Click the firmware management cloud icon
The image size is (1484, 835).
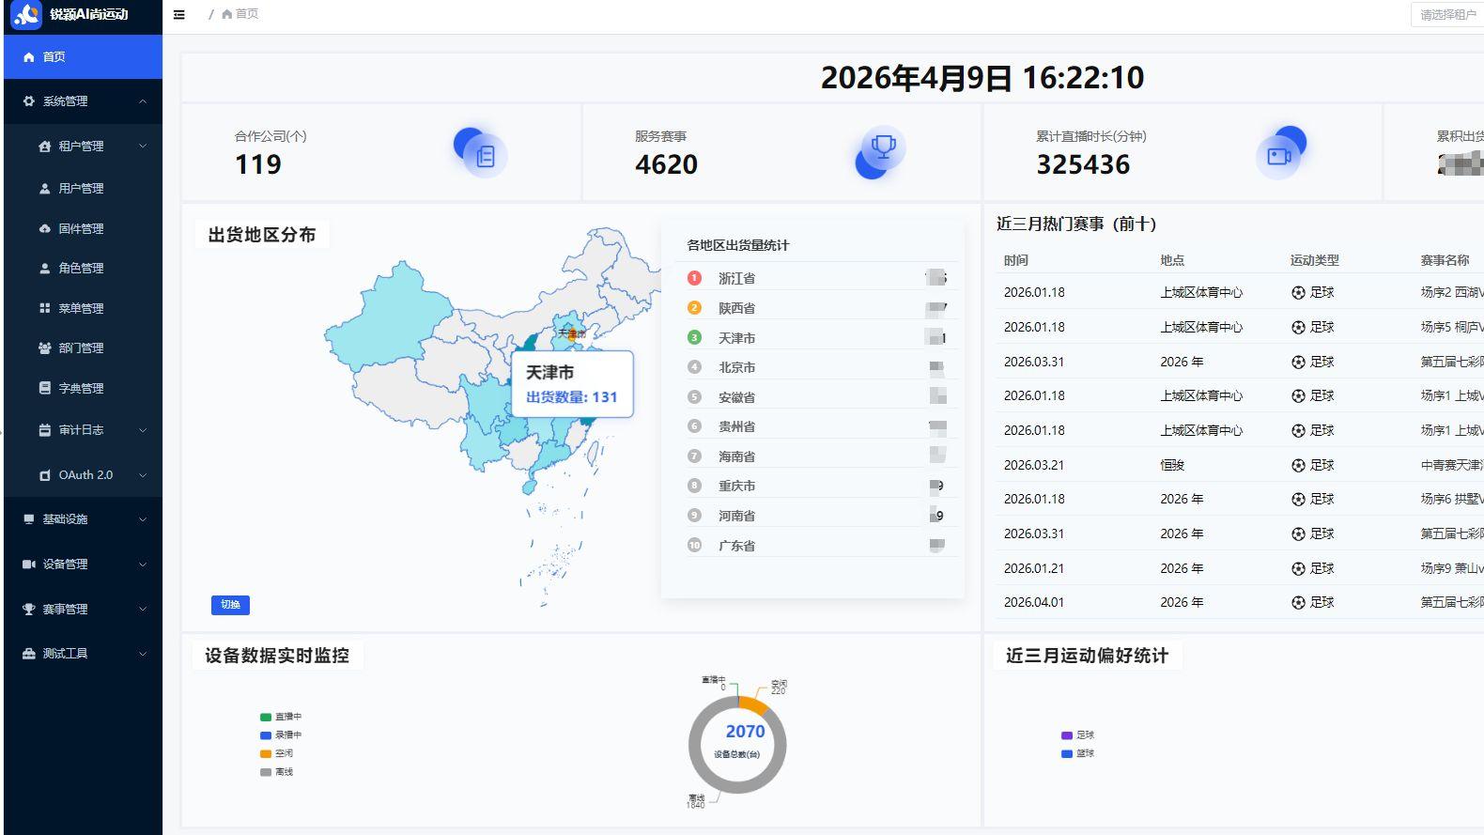44,228
